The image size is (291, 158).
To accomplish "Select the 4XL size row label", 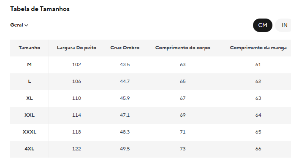I will (29, 149).
